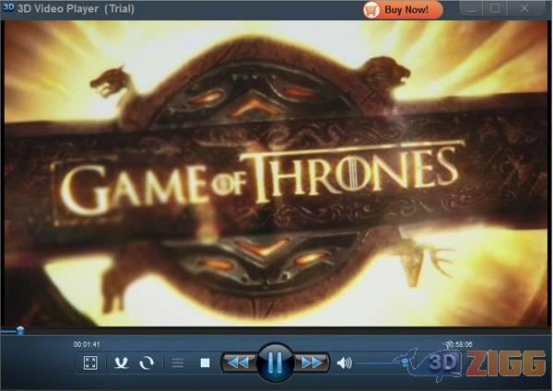Toggle fullscreen mode icon
The width and height of the screenshot is (553, 391).
pos(90,362)
